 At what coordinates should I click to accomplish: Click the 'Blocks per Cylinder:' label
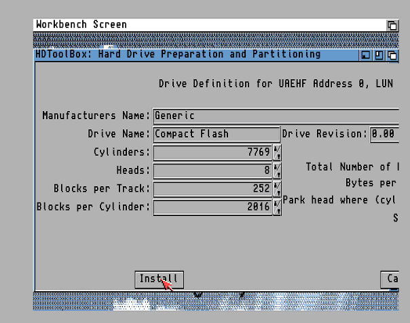pos(94,207)
